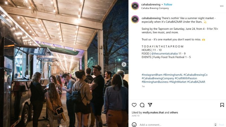Open the #CahaBAZAAR hashtag

coord(196,82)
